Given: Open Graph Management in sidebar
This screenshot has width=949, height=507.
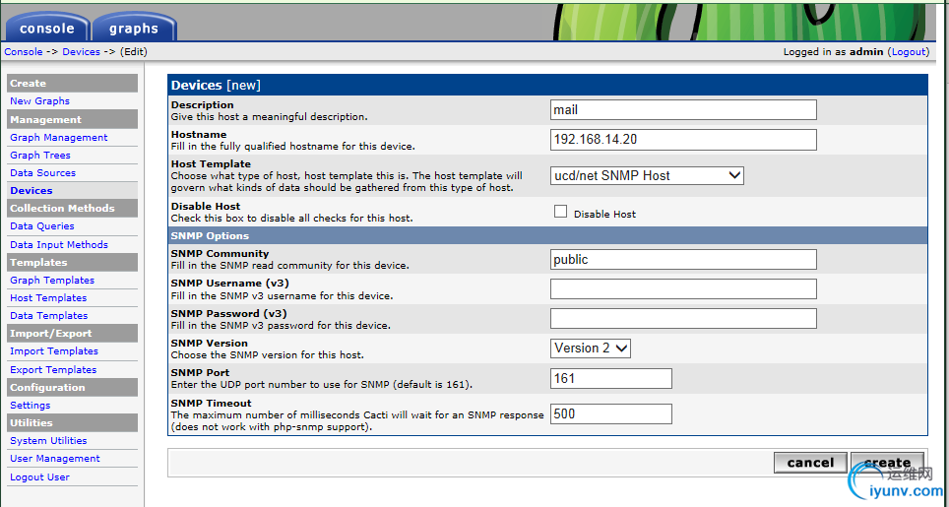Looking at the screenshot, I should pos(59,138).
